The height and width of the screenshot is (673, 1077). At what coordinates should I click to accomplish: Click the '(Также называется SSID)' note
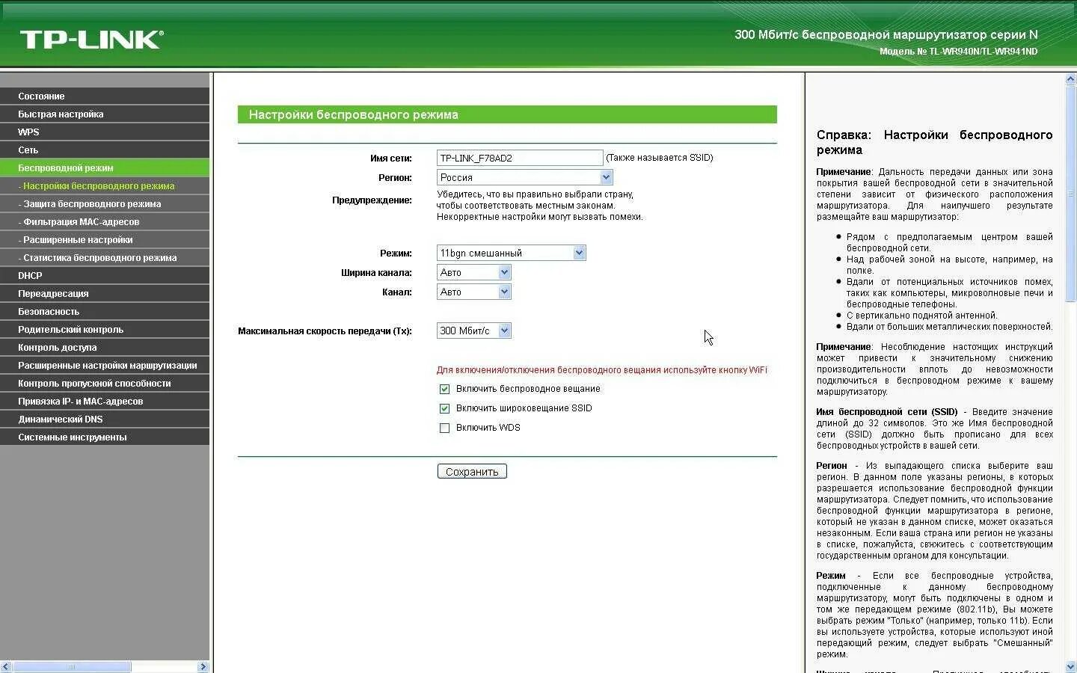click(659, 158)
